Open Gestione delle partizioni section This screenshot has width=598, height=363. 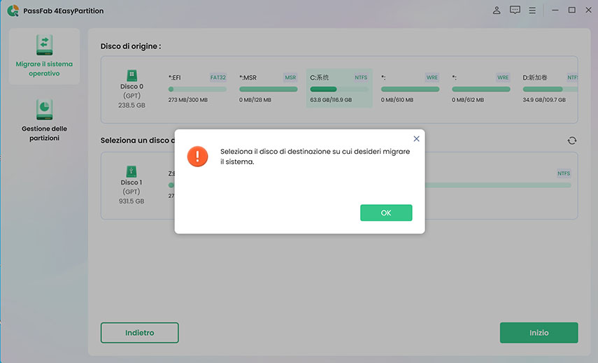(44, 120)
